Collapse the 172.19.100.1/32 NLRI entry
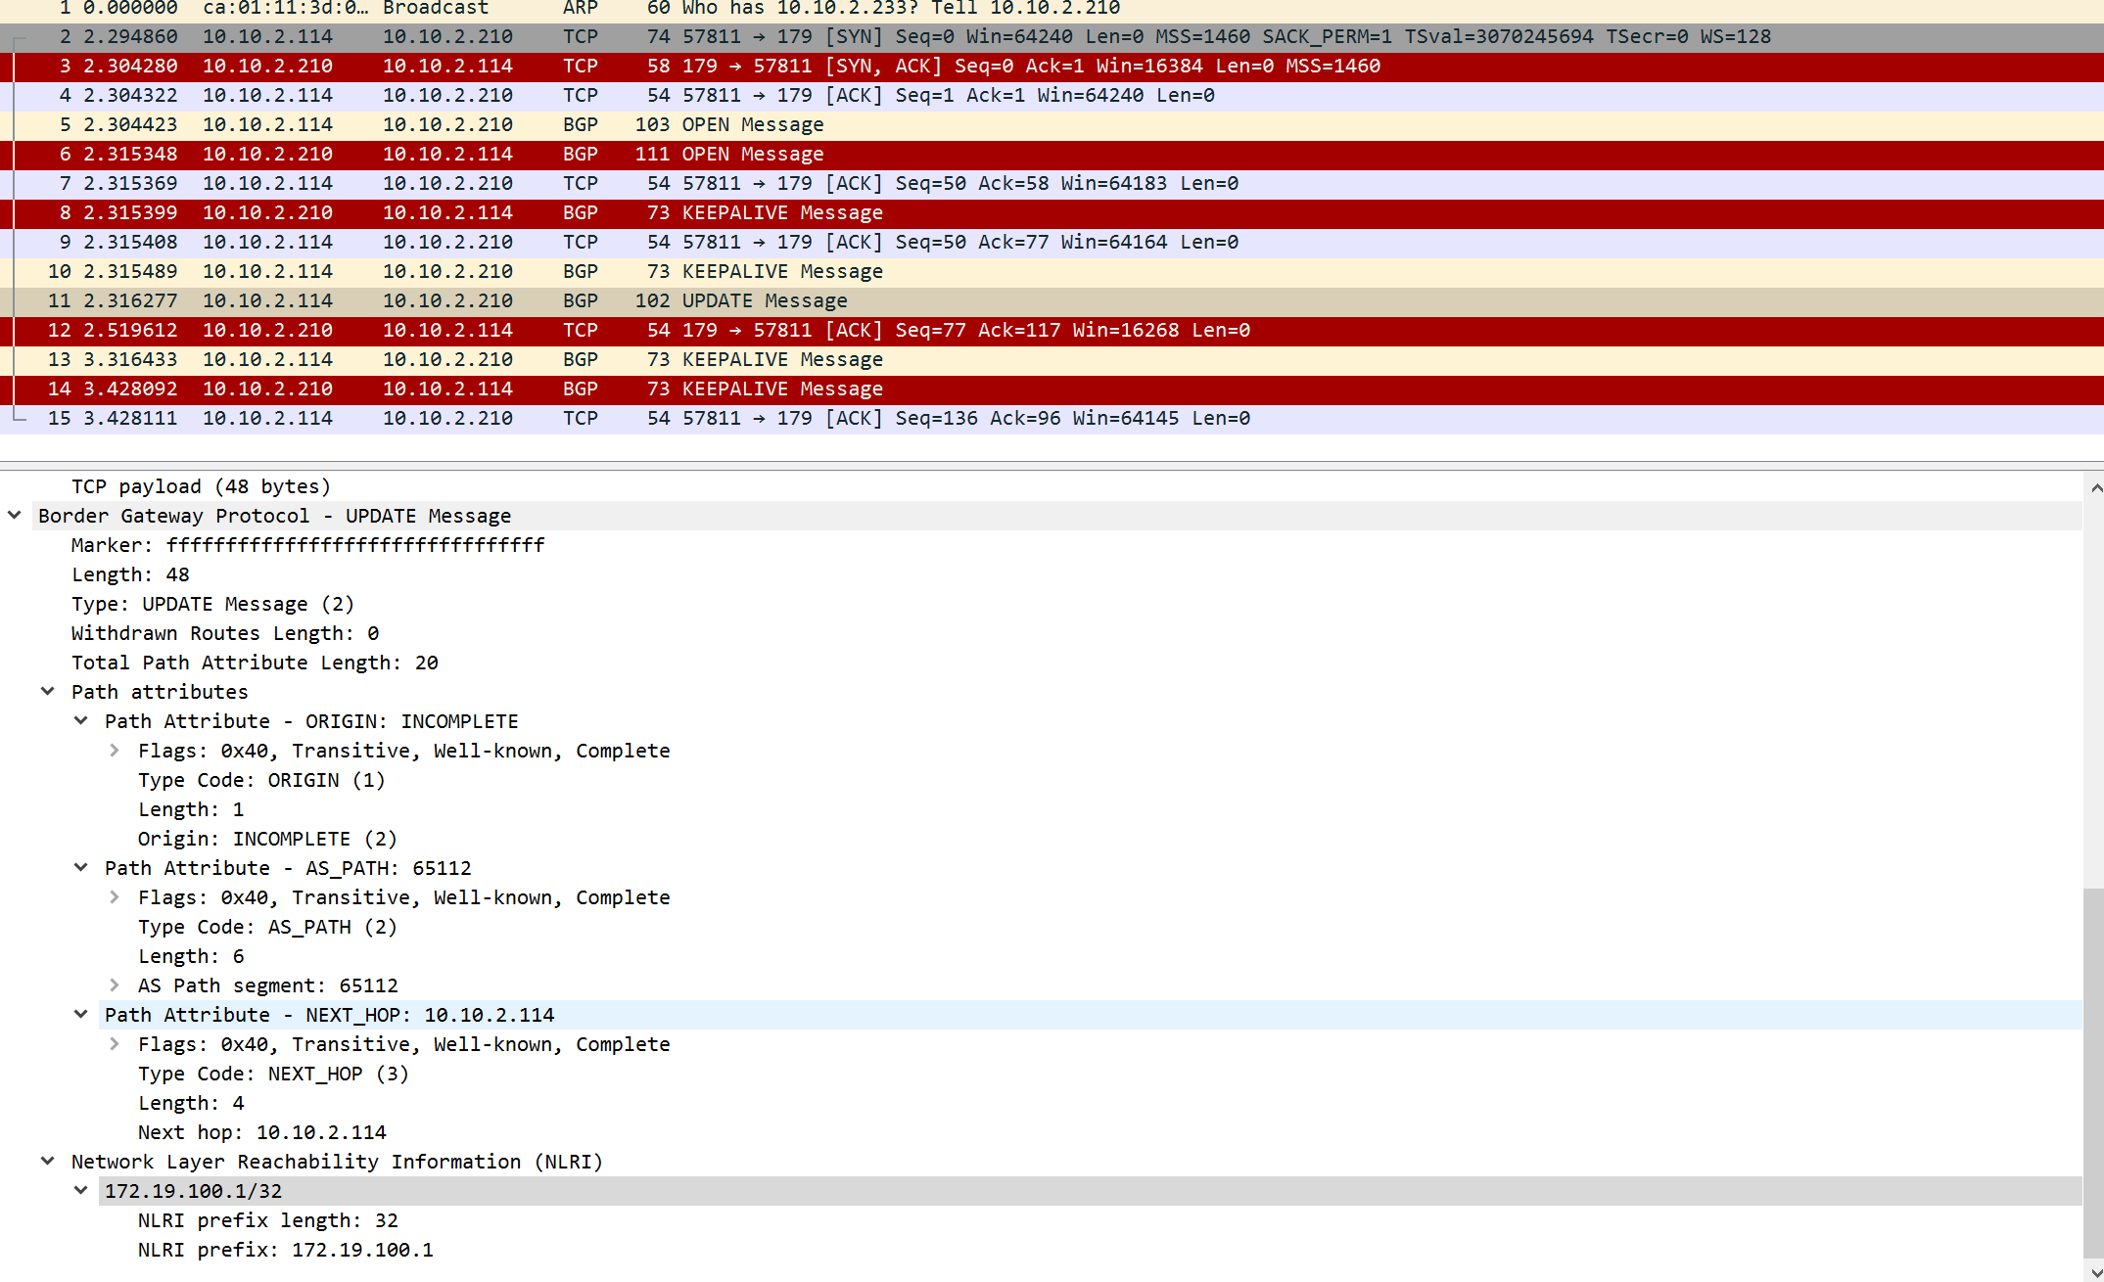The width and height of the screenshot is (2104, 1282). 81,1190
